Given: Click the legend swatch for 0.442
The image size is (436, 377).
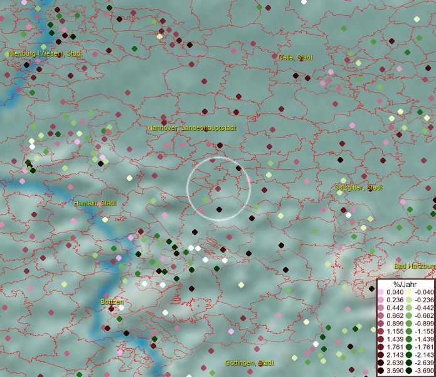Looking at the screenshot, I should [x=381, y=308].
